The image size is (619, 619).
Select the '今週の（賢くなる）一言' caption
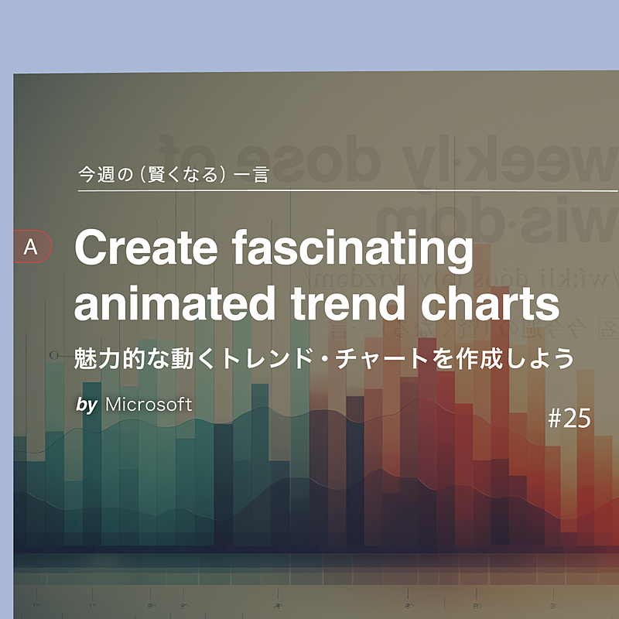point(173,175)
